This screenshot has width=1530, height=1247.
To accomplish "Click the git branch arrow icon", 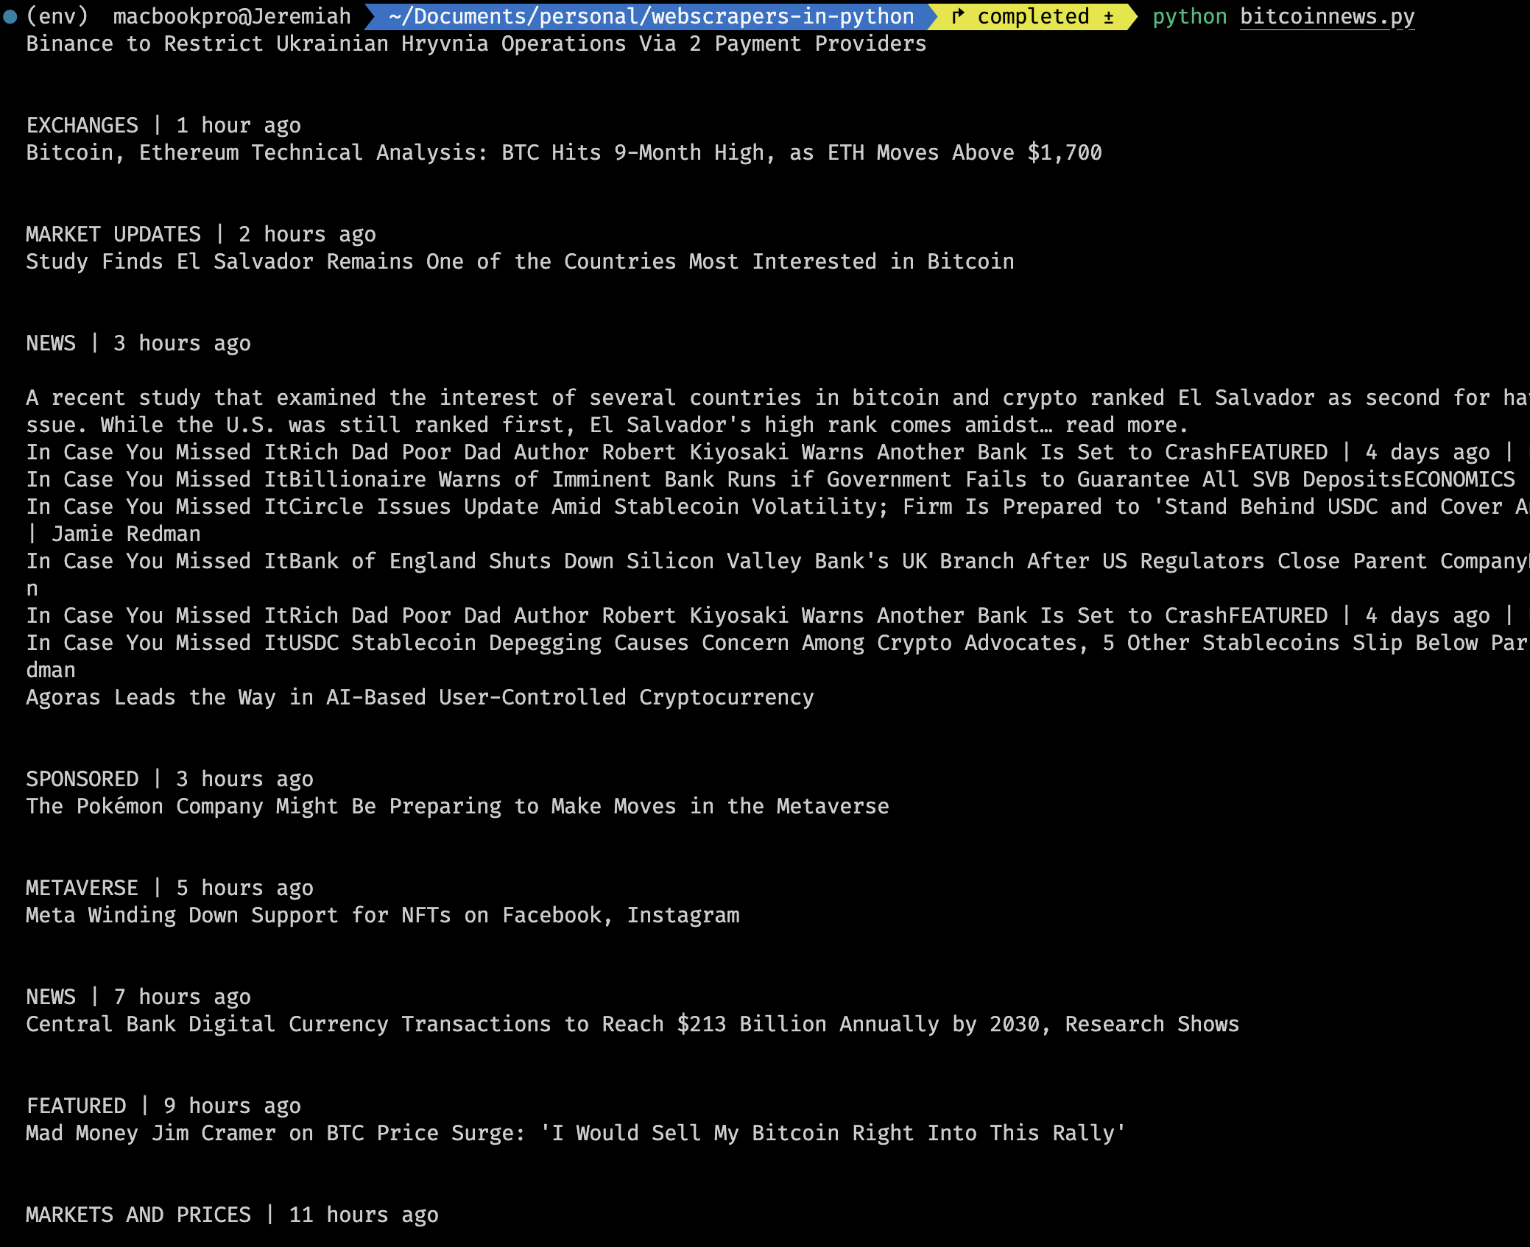I will pyautogui.click(x=958, y=16).
